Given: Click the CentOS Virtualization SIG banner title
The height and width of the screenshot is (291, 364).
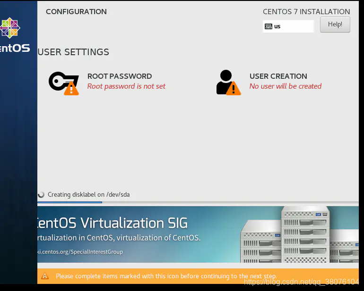Looking at the screenshot, I should [113, 223].
